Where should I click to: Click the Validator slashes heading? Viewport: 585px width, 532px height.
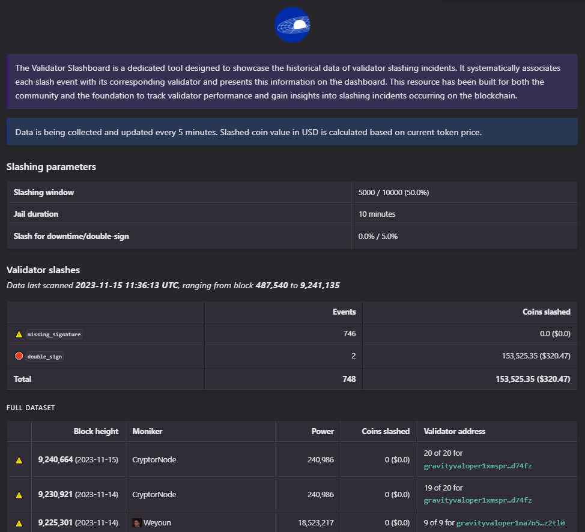(x=43, y=270)
